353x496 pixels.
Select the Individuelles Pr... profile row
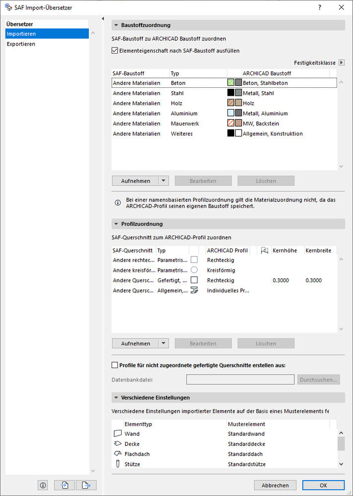point(224,290)
